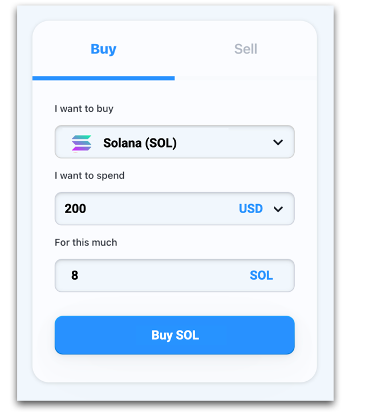365x412 pixels.
Task: Click the Solana logo icon
Action: [82, 143]
